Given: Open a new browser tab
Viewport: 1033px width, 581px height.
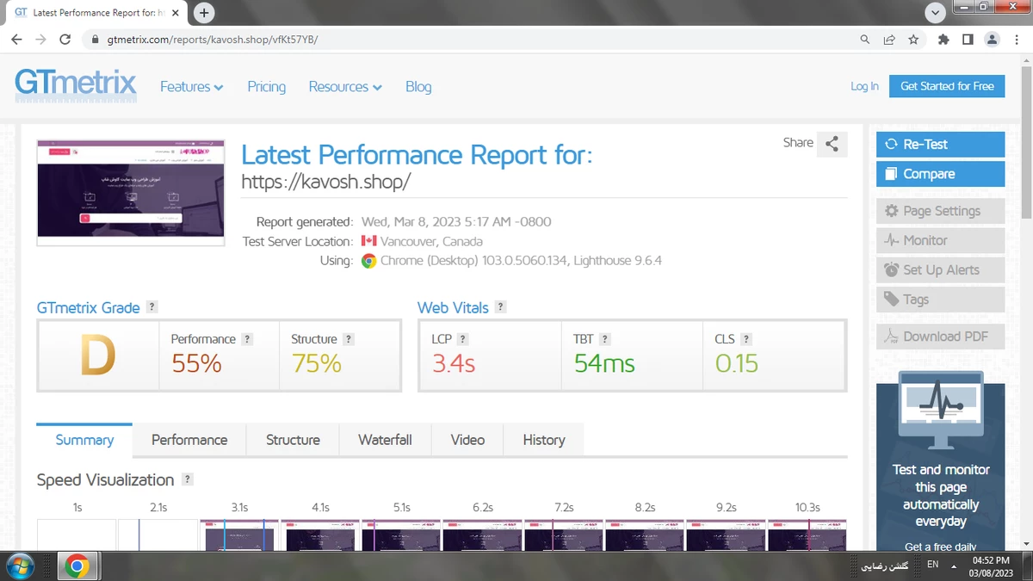Looking at the screenshot, I should coord(204,13).
